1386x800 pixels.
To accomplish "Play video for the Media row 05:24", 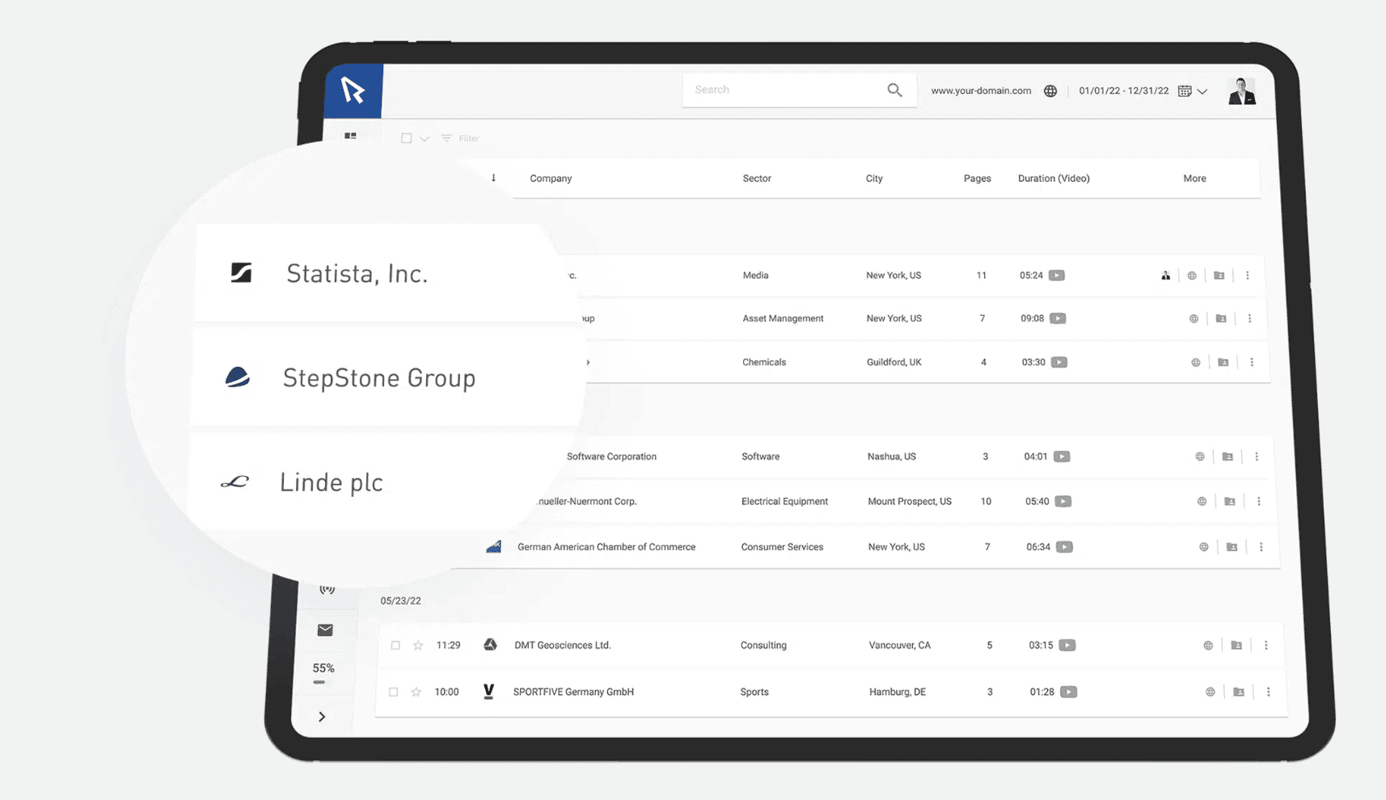I will pyautogui.click(x=1057, y=276).
